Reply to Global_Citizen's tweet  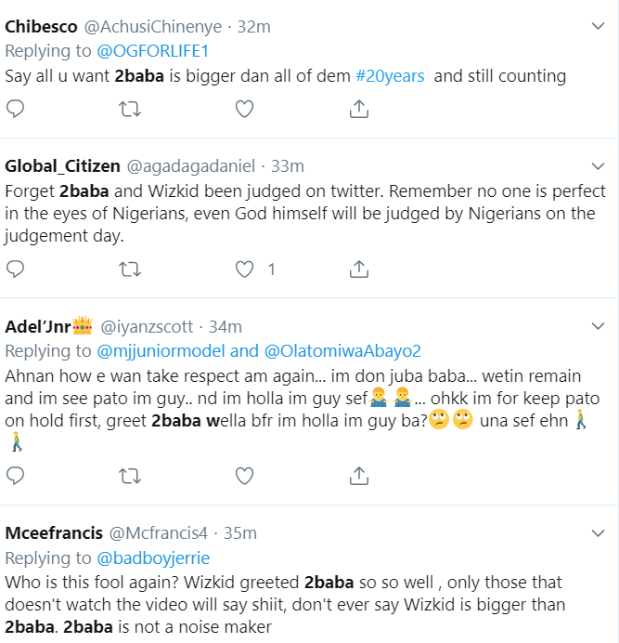[x=15, y=269]
